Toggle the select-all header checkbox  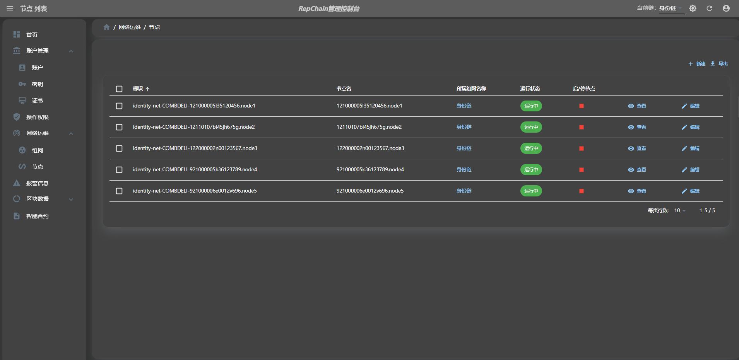point(119,89)
